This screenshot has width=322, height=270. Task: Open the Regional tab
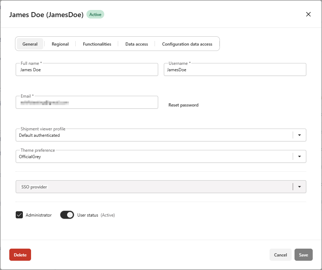click(x=60, y=44)
